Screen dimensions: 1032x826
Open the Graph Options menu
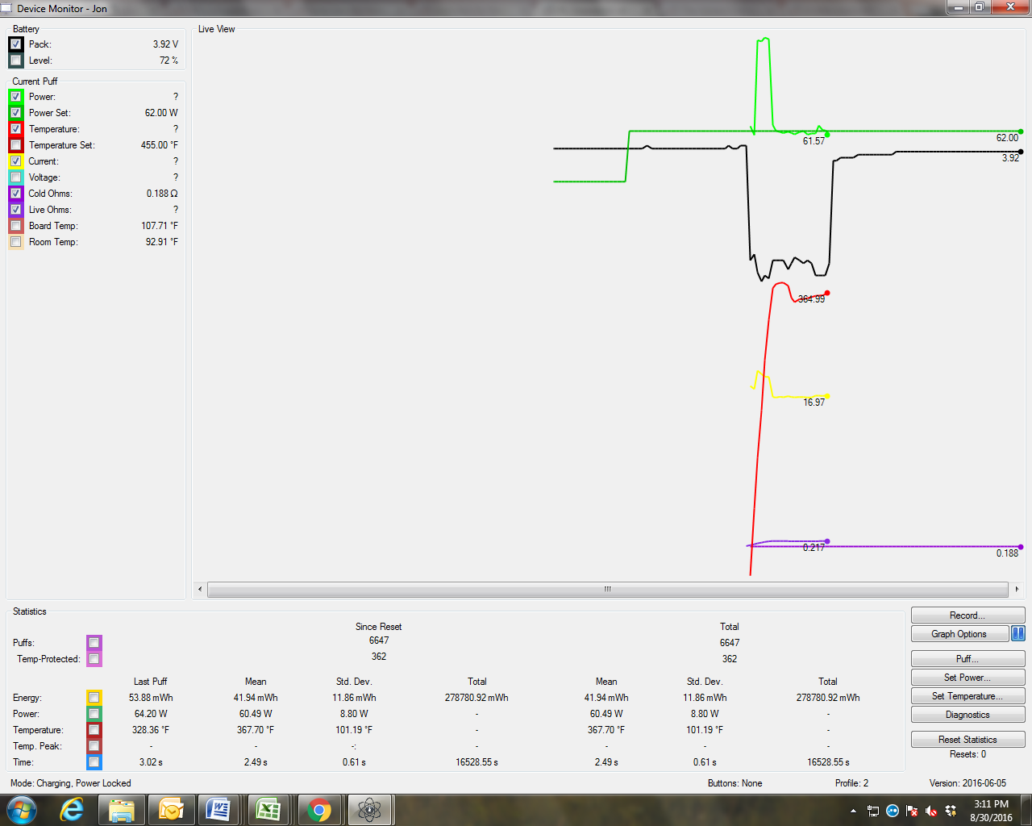point(959,634)
